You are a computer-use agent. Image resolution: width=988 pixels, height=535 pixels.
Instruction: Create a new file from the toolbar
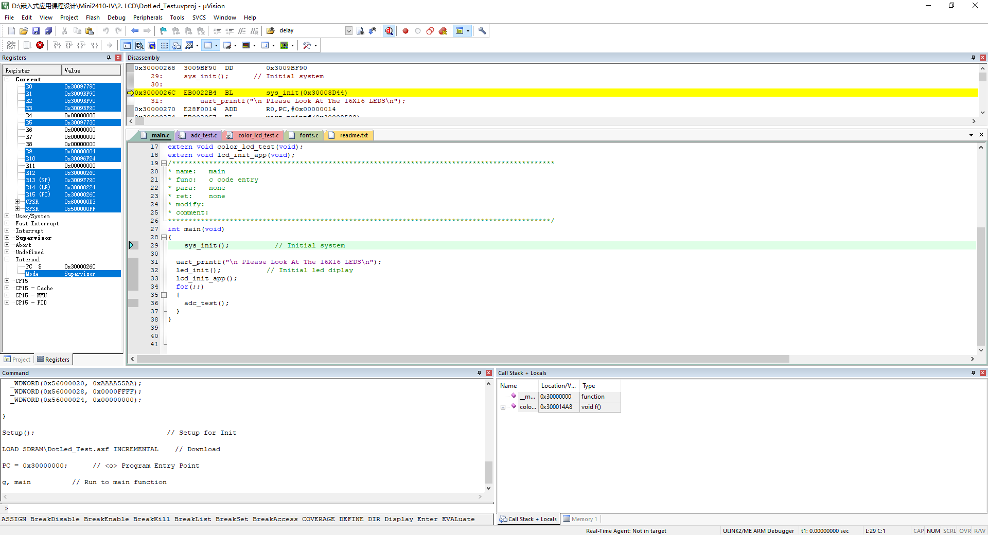click(x=11, y=31)
